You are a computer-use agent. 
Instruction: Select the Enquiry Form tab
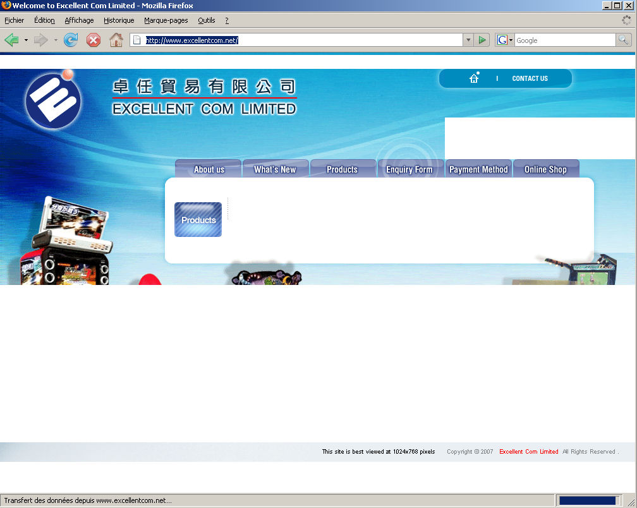click(x=409, y=169)
